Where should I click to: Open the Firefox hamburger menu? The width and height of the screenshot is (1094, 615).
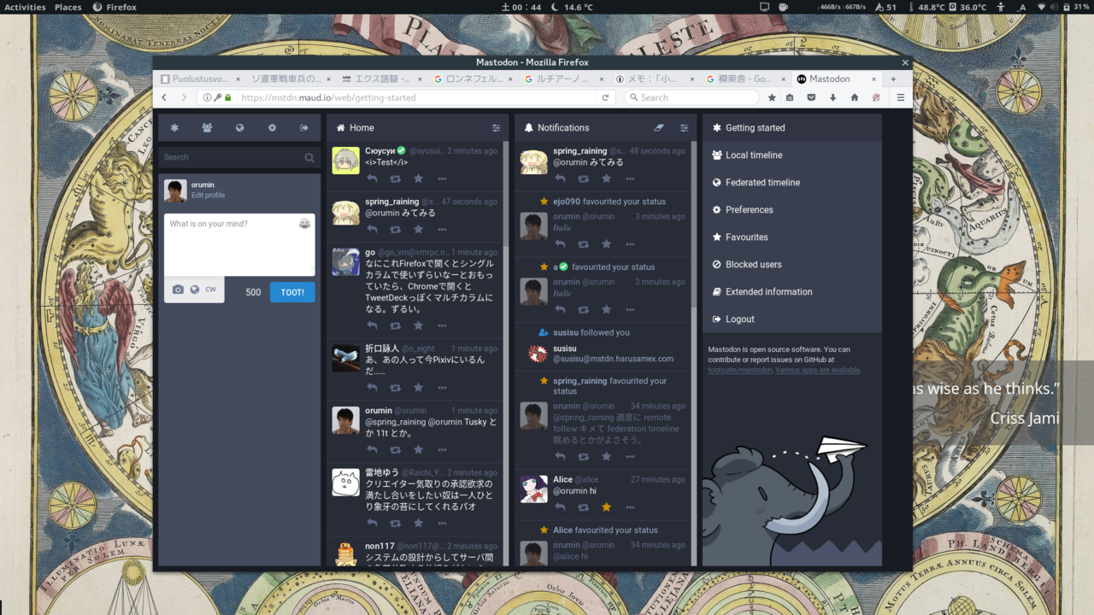click(900, 97)
